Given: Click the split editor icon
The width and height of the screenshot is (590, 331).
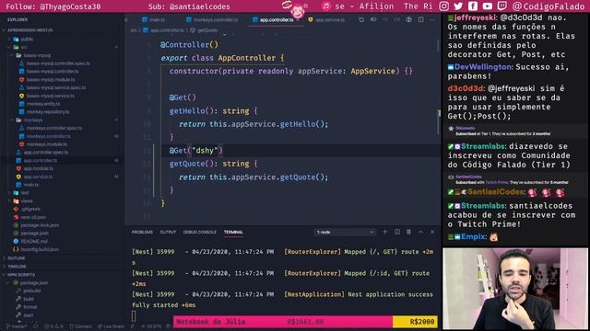Looking at the screenshot, I should (420, 19).
